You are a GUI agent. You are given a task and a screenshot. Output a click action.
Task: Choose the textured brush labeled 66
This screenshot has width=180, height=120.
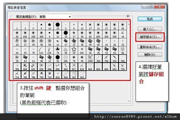click(123, 51)
